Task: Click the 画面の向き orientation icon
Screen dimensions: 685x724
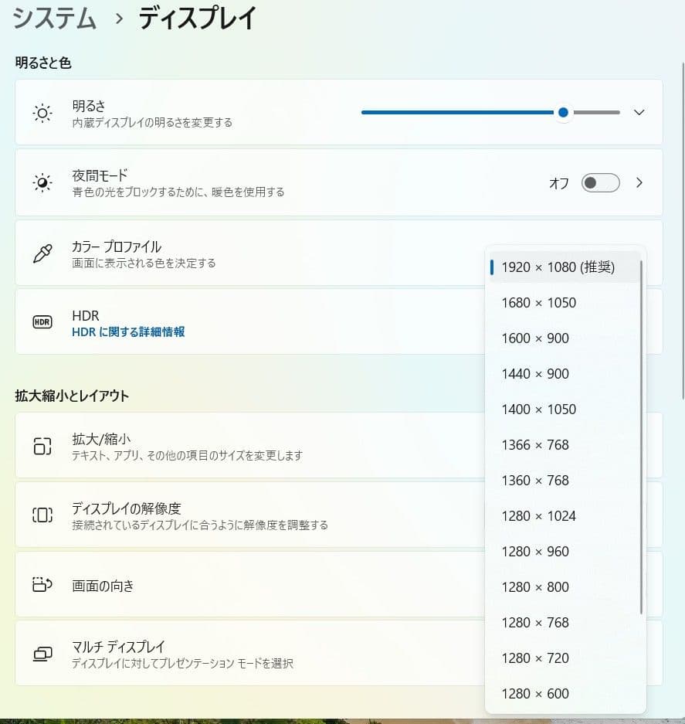Action: (x=42, y=585)
